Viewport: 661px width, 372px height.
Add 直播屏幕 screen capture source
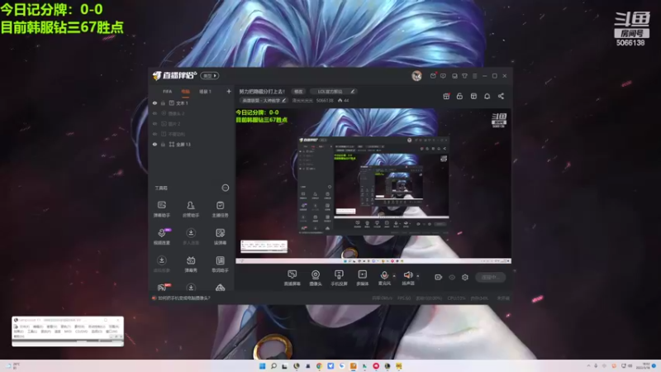click(292, 278)
